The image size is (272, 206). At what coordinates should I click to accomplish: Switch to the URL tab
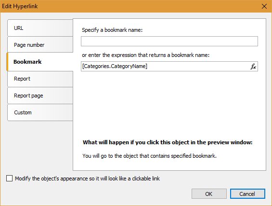pyautogui.click(x=40, y=28)
